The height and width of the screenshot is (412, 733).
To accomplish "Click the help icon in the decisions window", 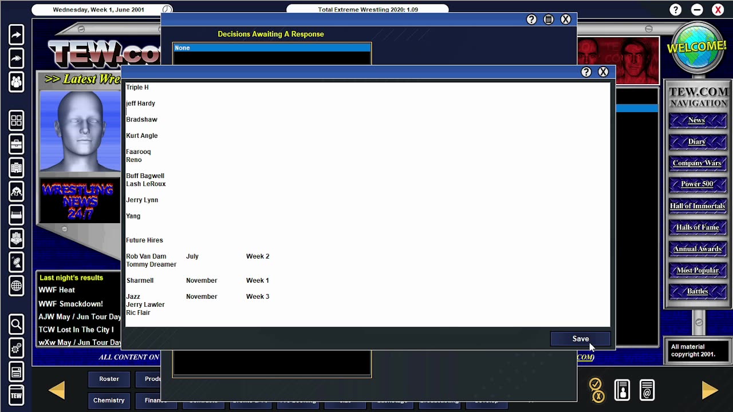I will pos(531,19).
